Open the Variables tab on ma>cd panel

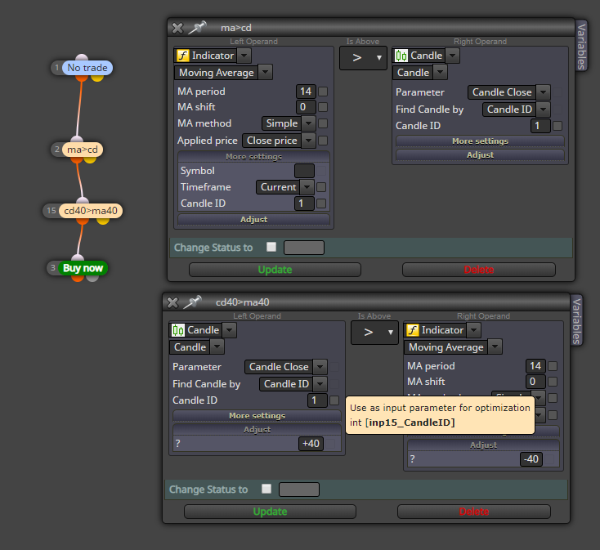582,46
